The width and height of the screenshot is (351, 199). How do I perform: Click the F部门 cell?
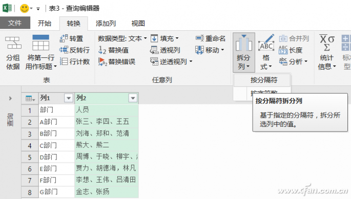(x=56, y=180)
